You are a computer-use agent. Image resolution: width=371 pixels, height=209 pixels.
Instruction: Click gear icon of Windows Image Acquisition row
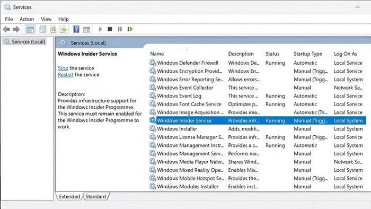tap(153, 112)
